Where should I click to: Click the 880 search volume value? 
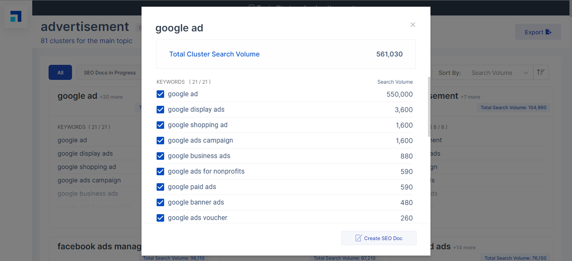pyautogui.click(x=407, y=156)
